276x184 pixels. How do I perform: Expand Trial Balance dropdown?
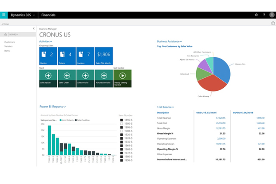(x=166, y=107)
